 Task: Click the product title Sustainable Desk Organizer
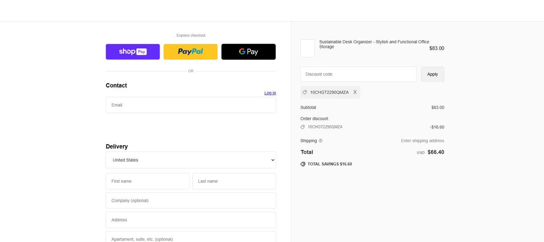(x=374, y=44)
